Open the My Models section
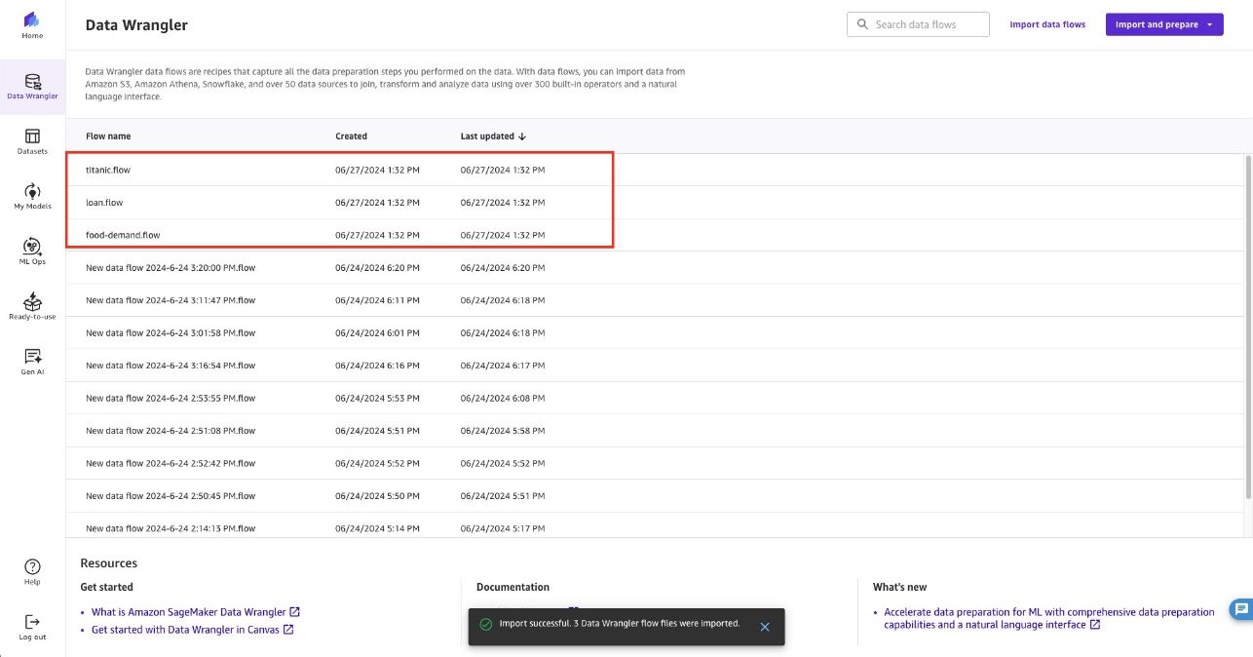The image size is (1253, 657). click(x=32, y=196)
